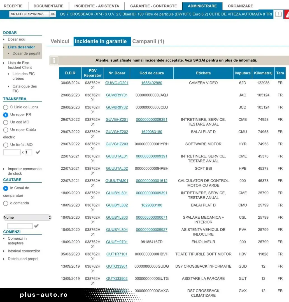Open the GARANTIE - CONTRACTE menu
Image resolution: width=289 pixels, height=302 pixels.
[x=153, y=6]
